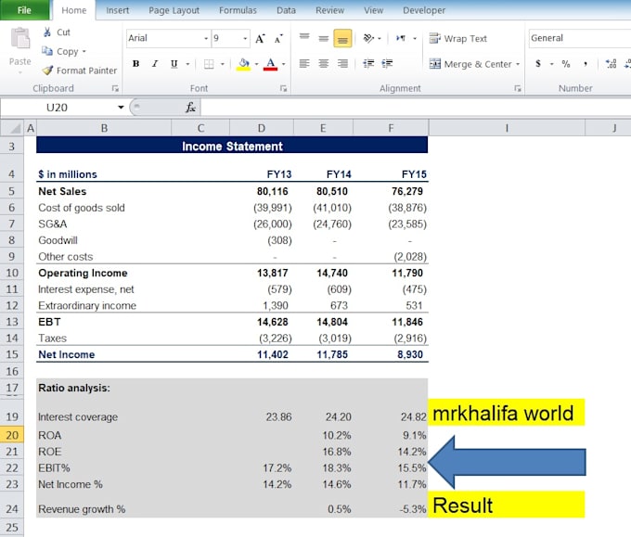Switch to the Developer tab
Image resolution: width=631 pixels, height=537 pixels.
[424, 10]
